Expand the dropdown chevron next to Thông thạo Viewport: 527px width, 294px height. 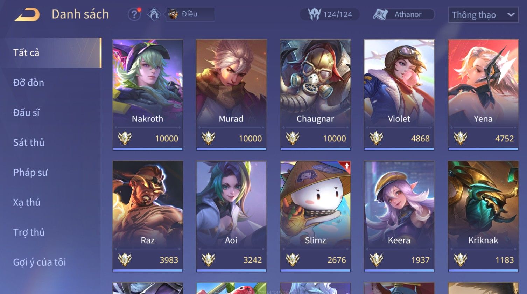pyautogui.click(x=511, y=15)
